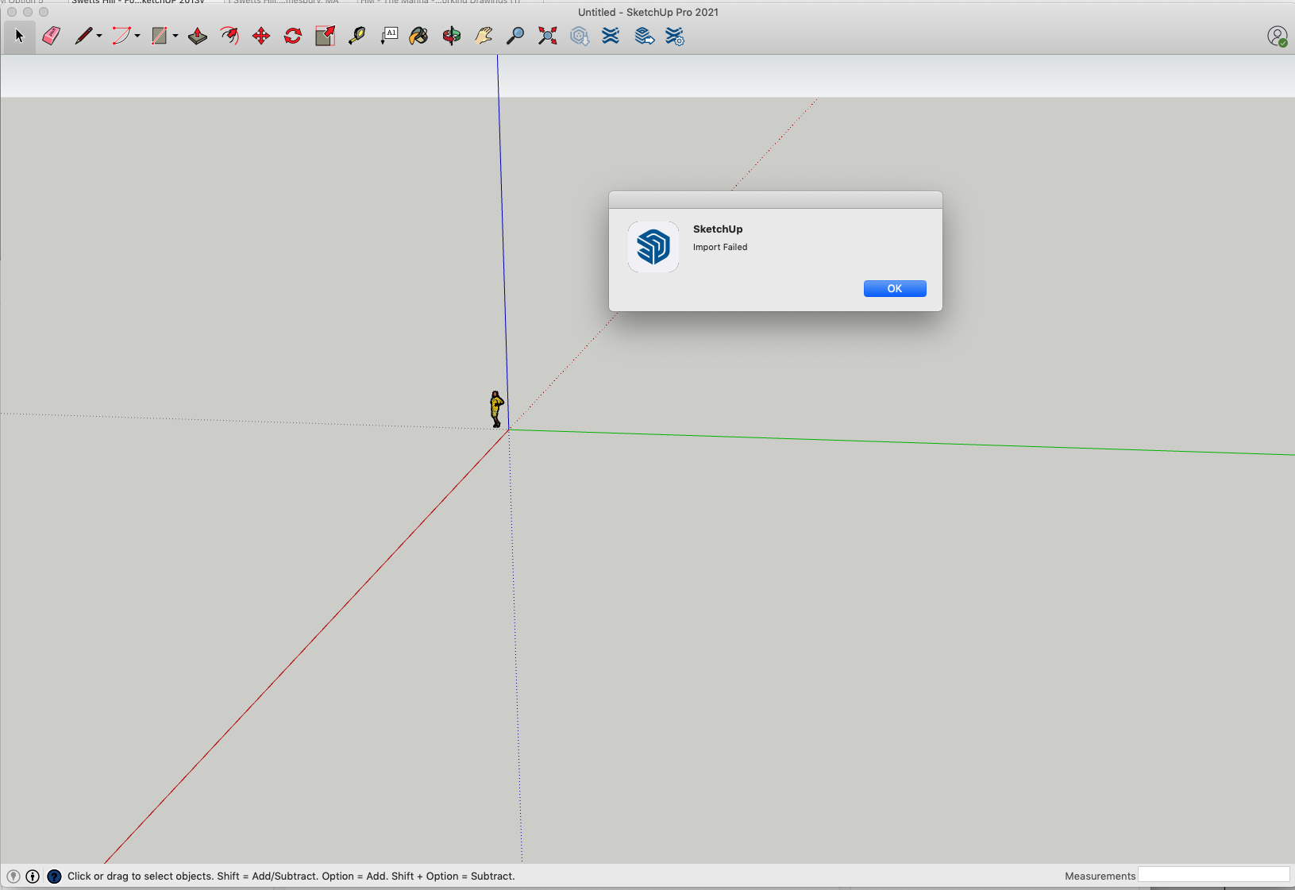The width and height of the screenshot is (1295, 890).
Task: Click the Zoom Extents icon
Action: pyautogui.click(x=547, y=36)
